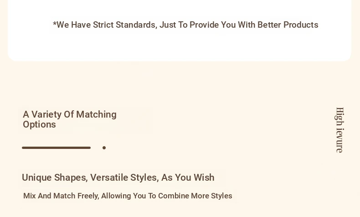Image resolution: width=360 pixels, height=217 pixels.
Task: Click the small brown dot beside the bar
Action: (x=104, y=148)
